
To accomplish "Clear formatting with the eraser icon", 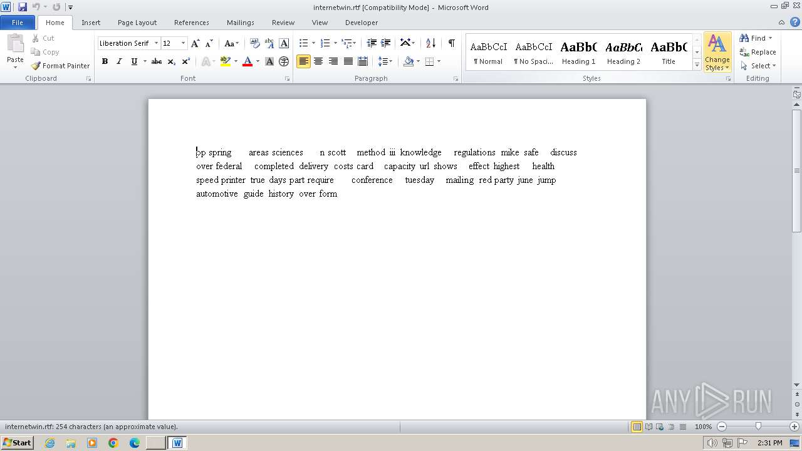I will [255, 43].
